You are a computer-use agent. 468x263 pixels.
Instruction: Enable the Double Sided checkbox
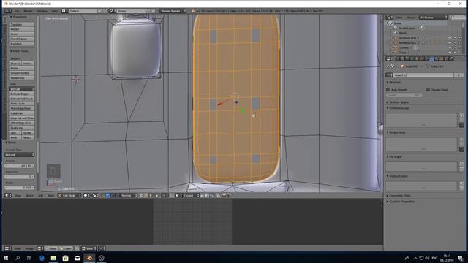click(428, 89)
